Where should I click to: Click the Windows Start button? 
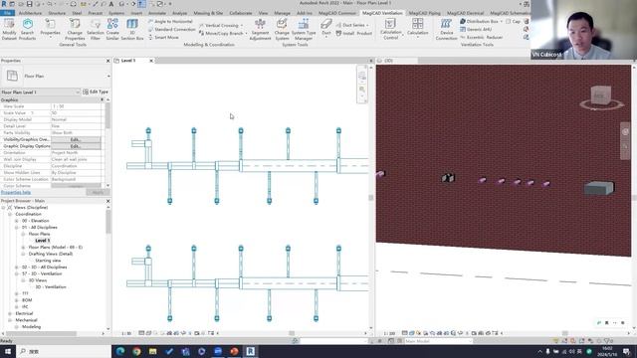(x=7, y=351)
